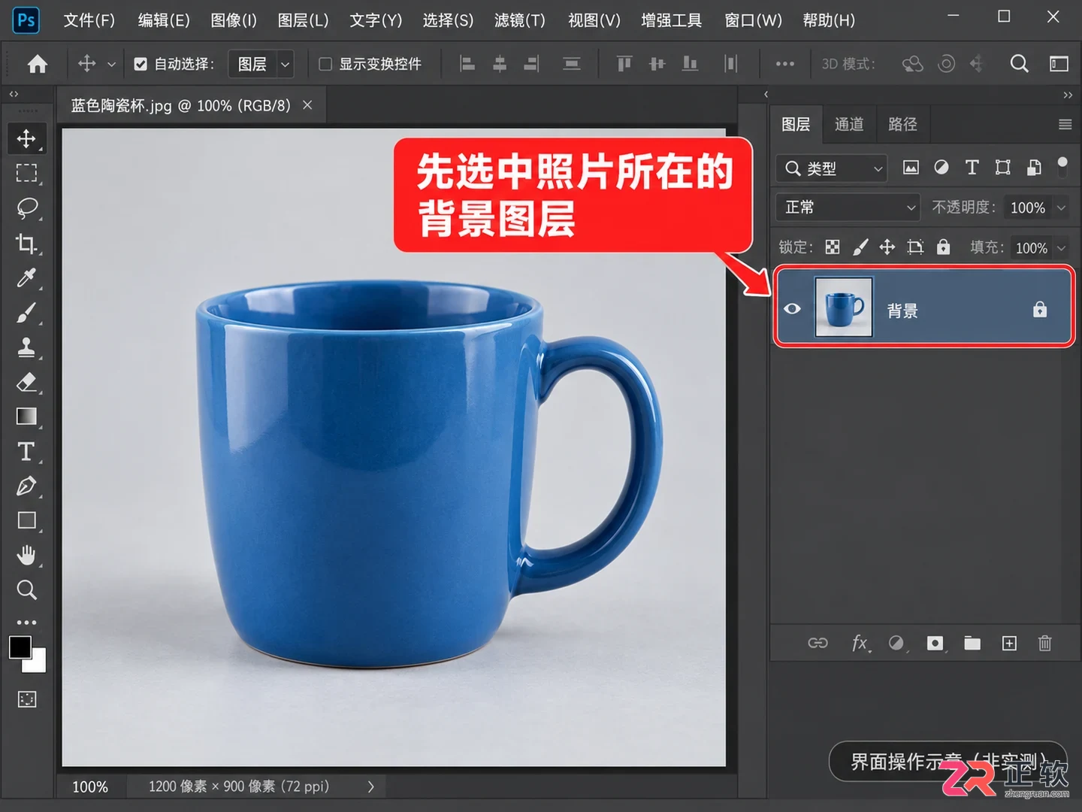The width and height of the screenshot is (1082, 812).
Task: Select the Gradient tool
Action: click(26, 417)
